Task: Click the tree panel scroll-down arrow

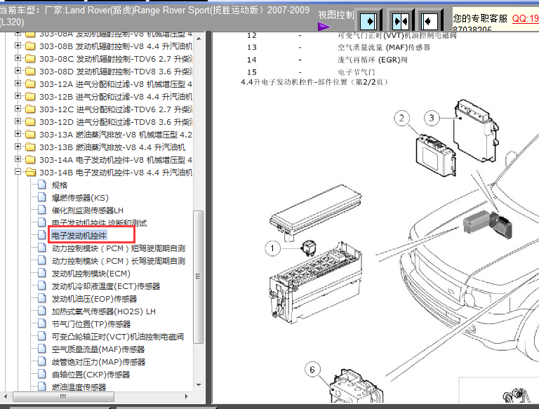Action: (x=199, y=385)
